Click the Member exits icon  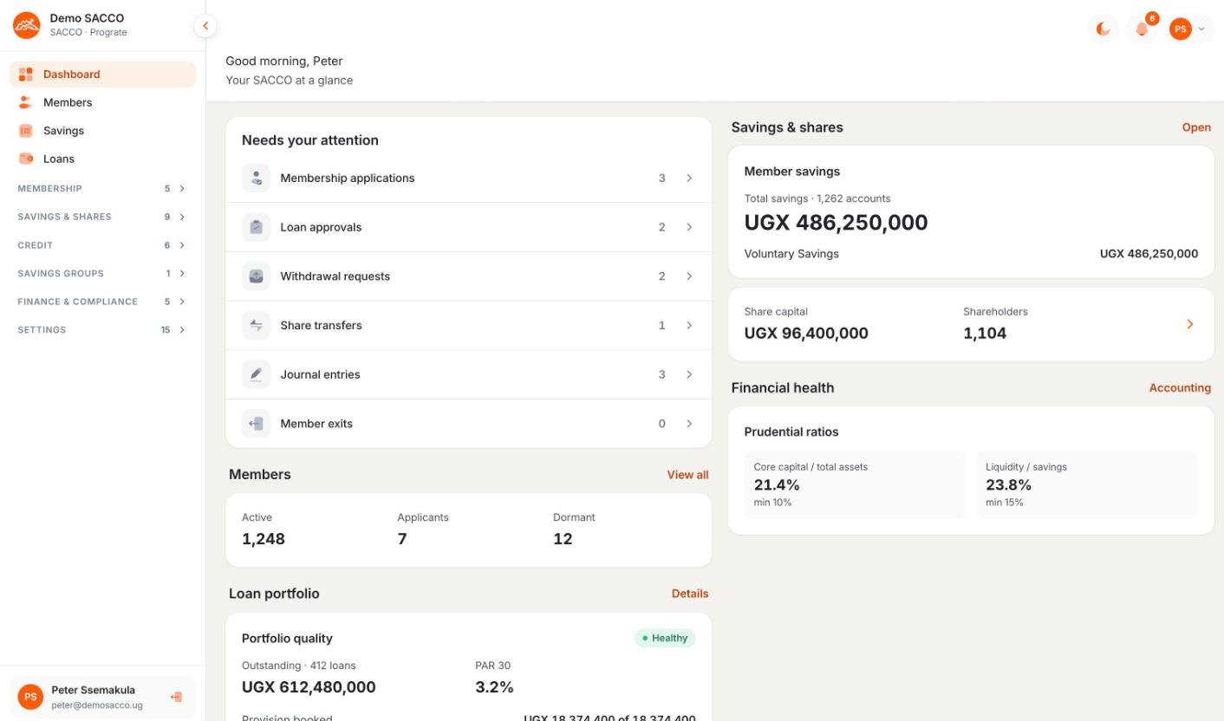tap(256, 424)
